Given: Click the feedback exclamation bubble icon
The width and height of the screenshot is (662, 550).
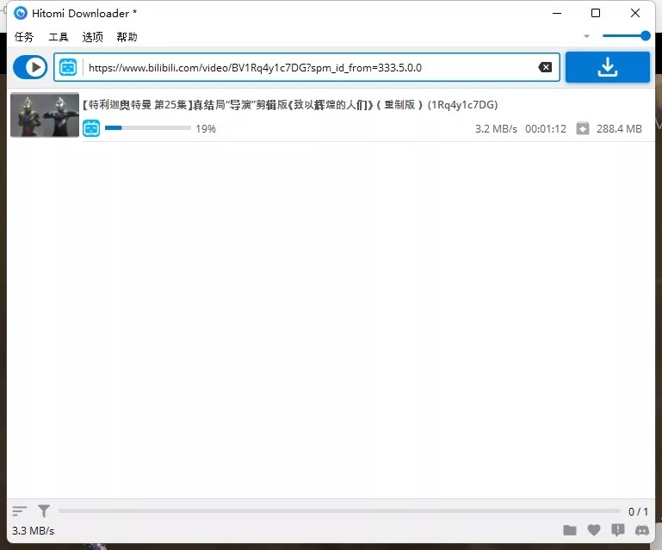Looking at the screenshot, I should (618, 530).
